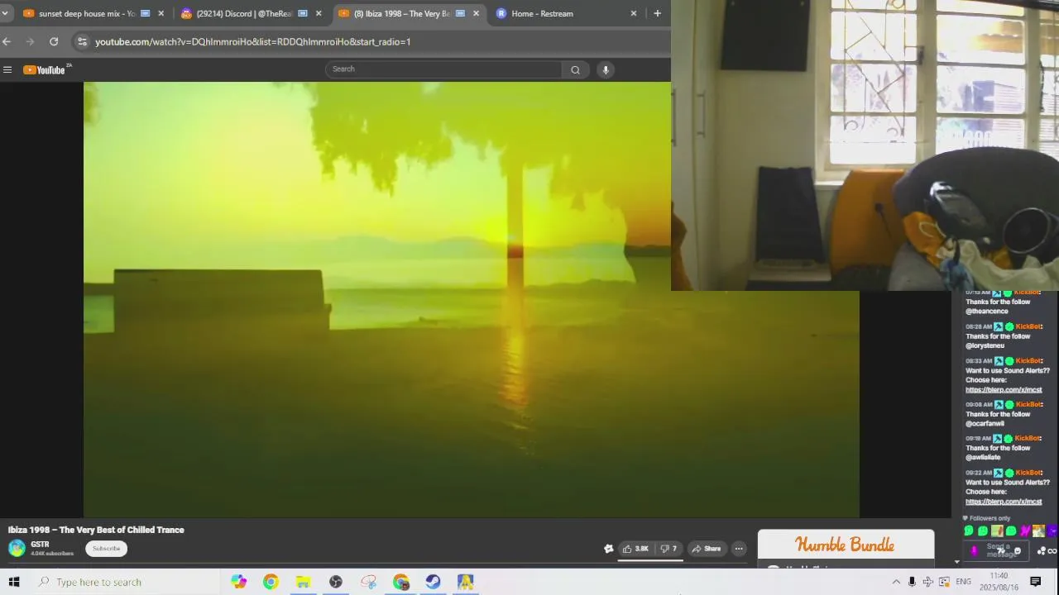Close the Discord tab
Image resolution: width=1059 pixels, height=595 pixels.
click(x=319, y=13)
